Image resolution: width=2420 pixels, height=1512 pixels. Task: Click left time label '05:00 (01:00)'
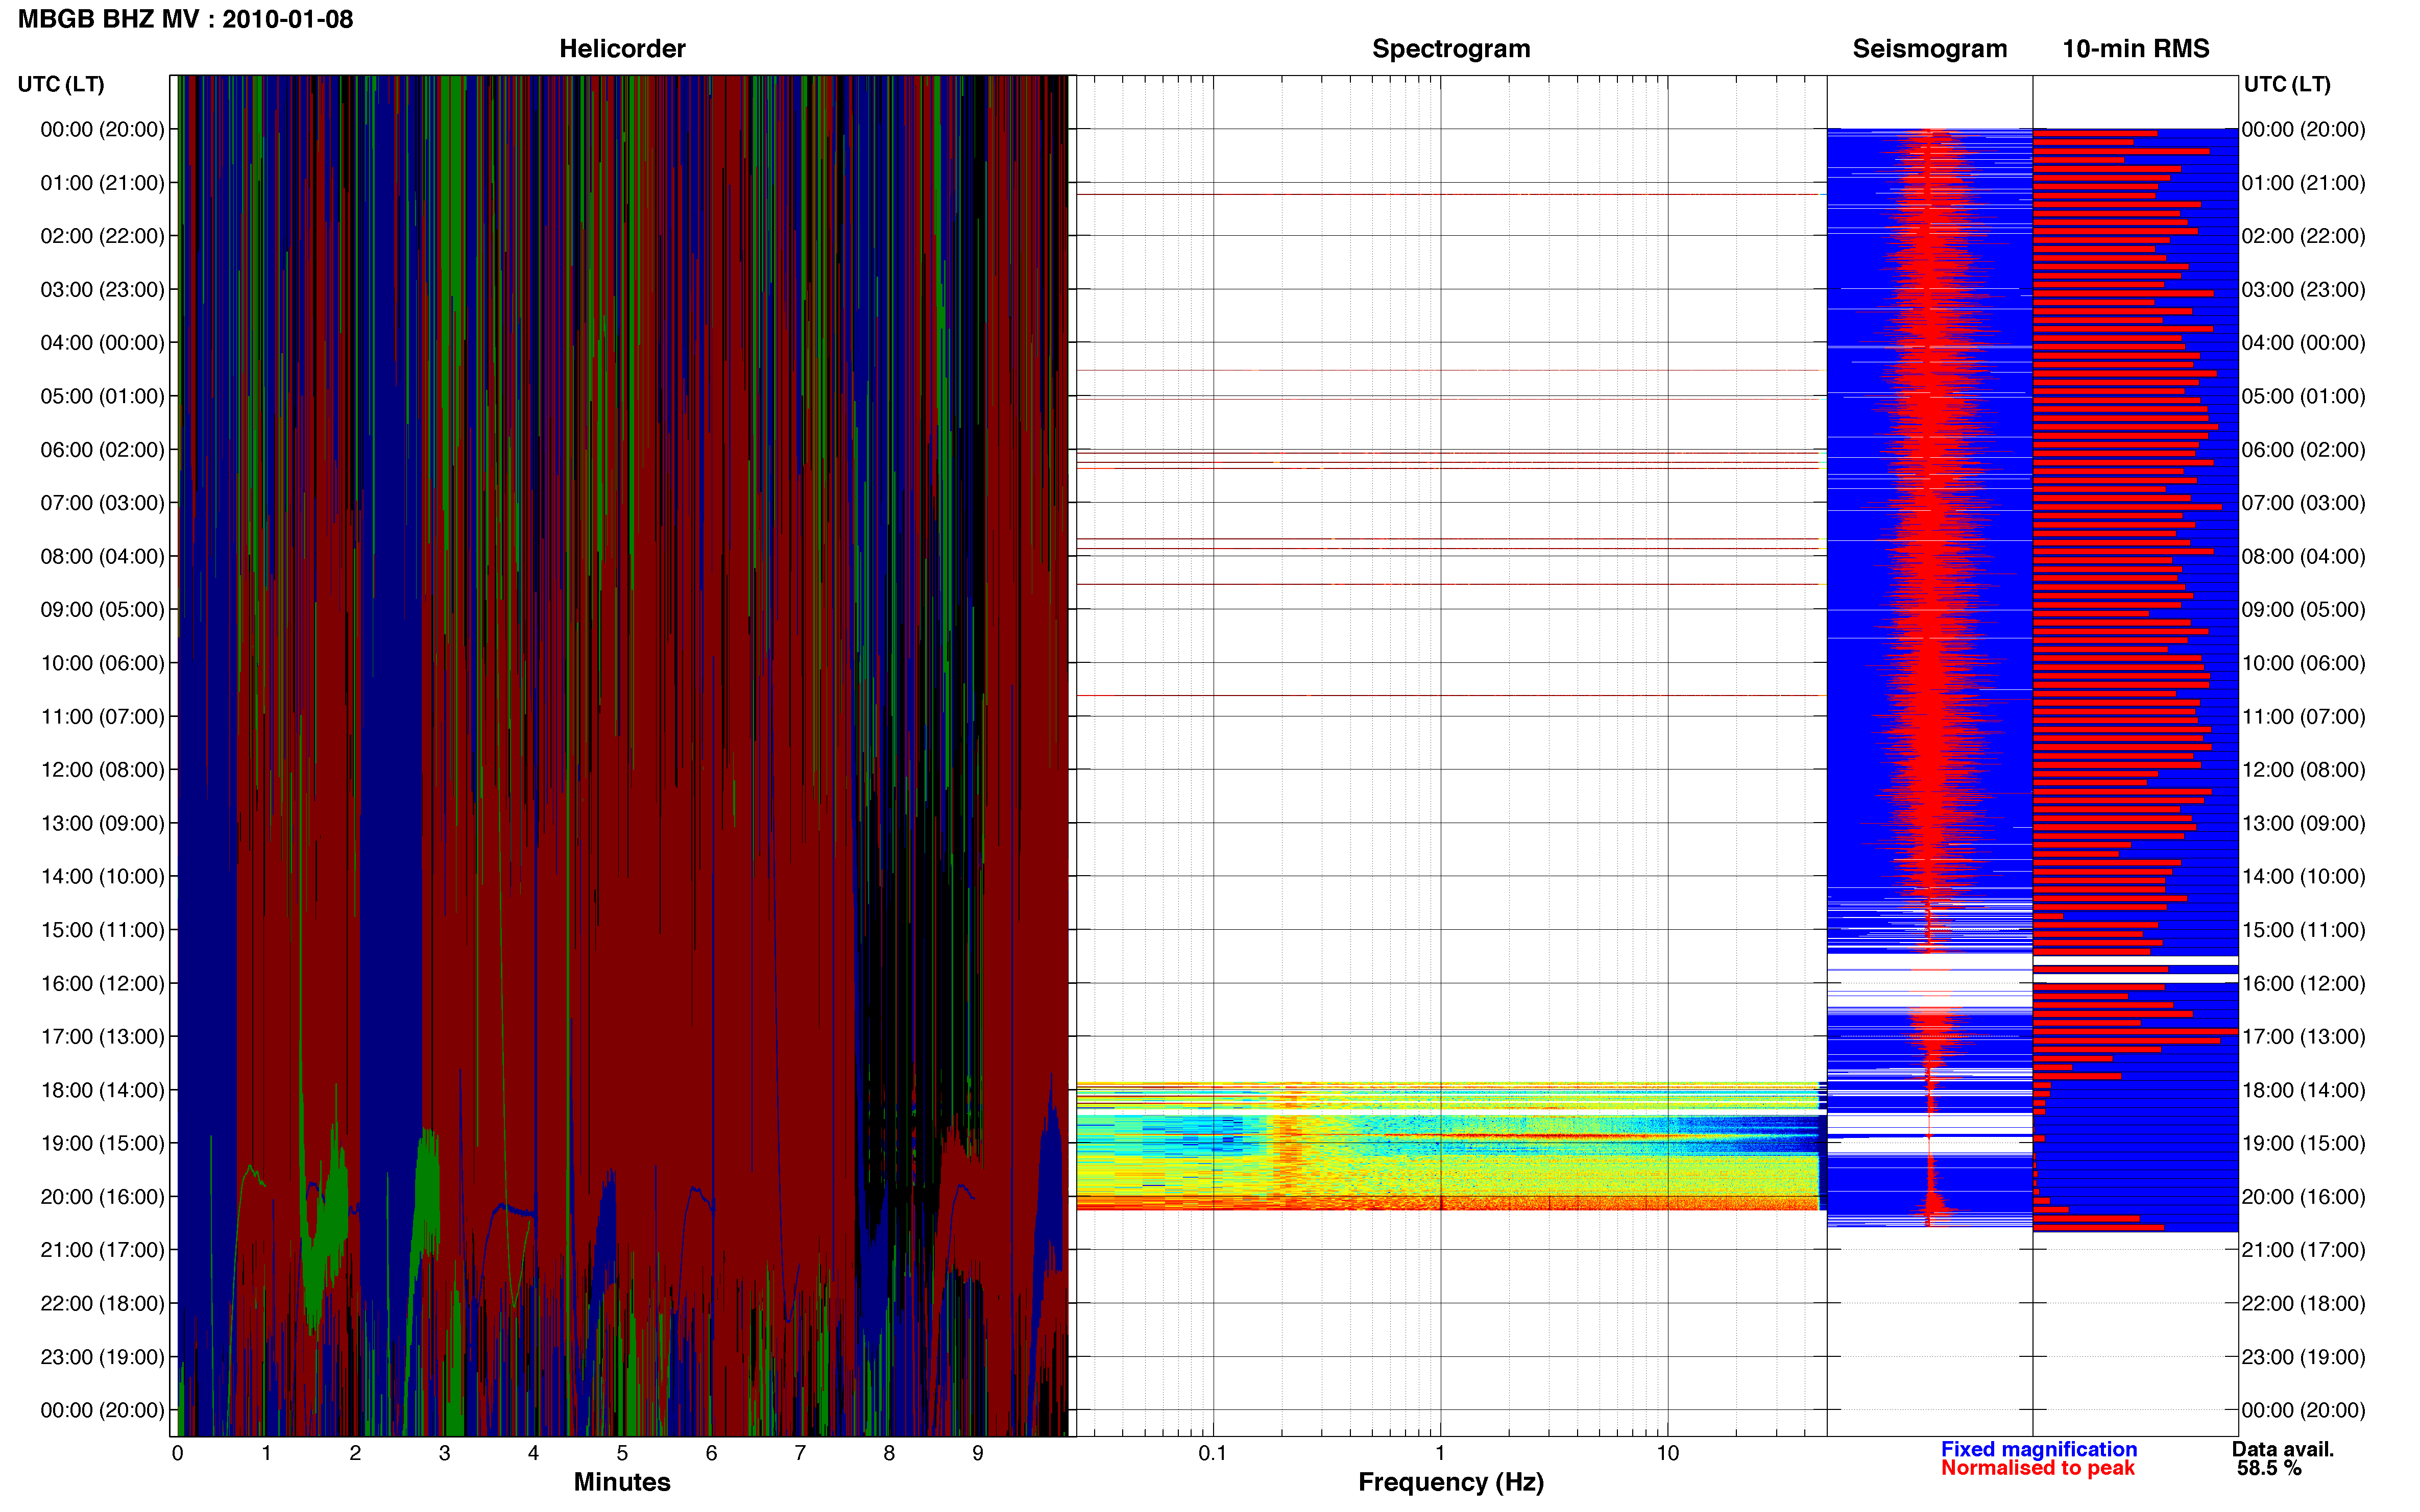point(102,396)
